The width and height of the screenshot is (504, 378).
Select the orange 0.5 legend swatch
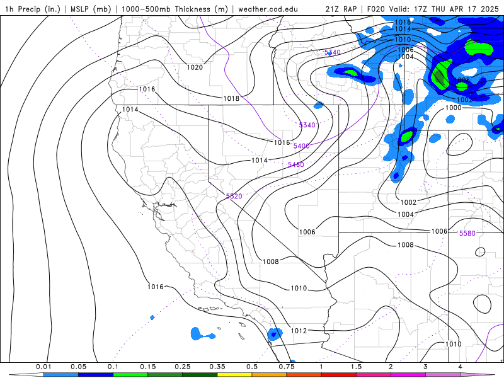coord(270,375)
